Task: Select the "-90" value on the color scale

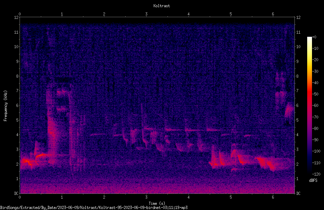Action: [x=315, y=140]
